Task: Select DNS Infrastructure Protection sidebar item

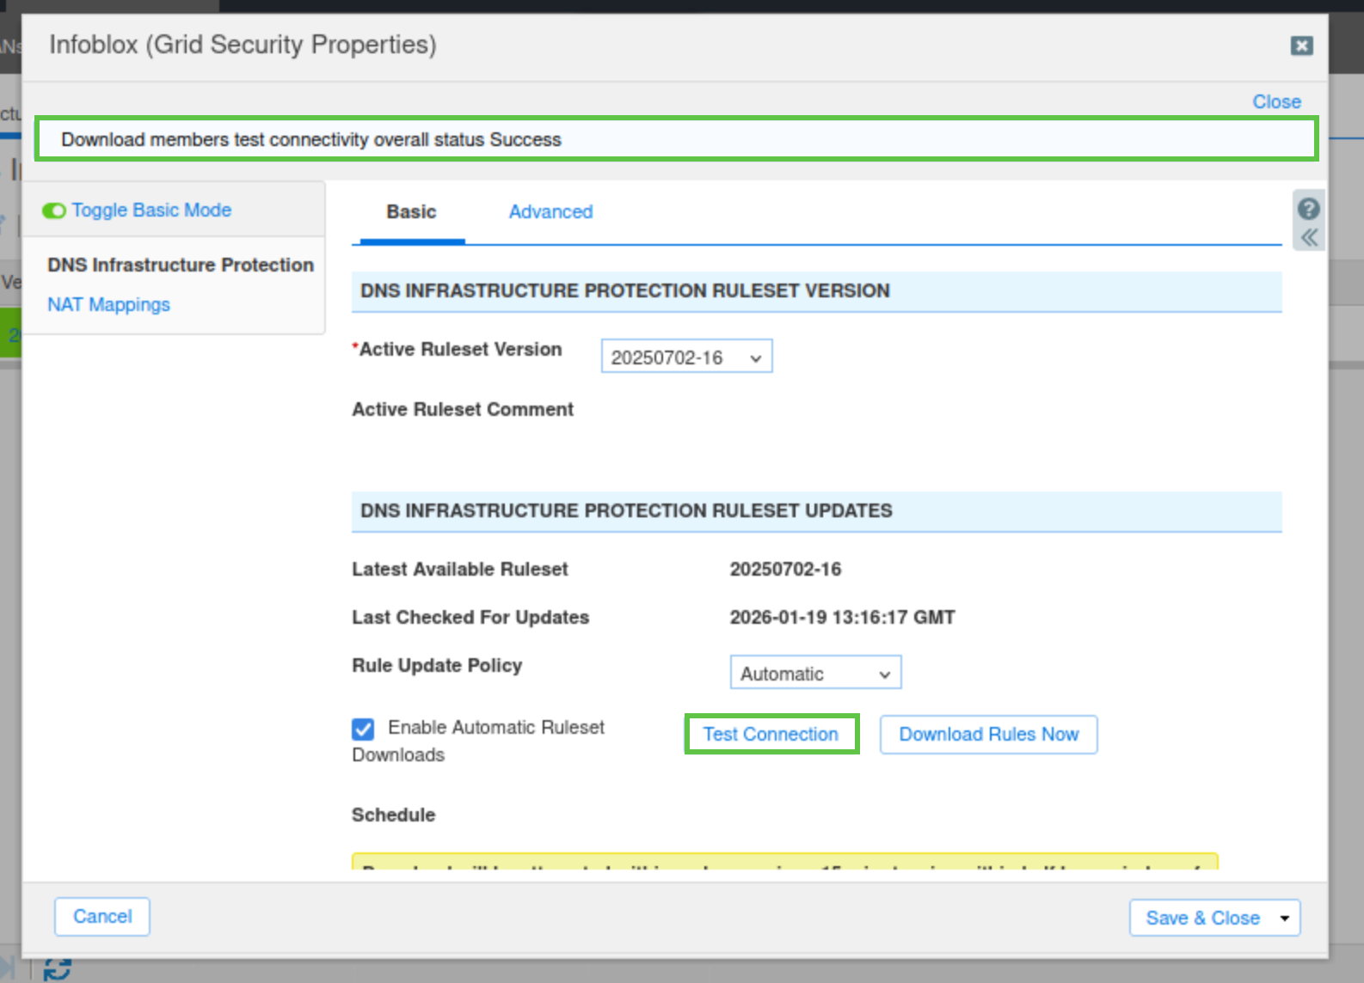Action: coord(180,265)
